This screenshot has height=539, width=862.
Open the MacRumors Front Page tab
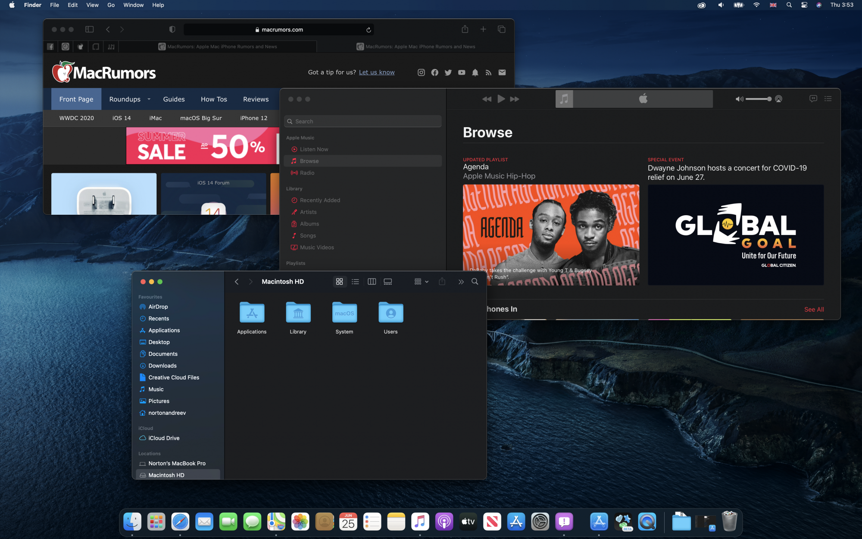76,99
